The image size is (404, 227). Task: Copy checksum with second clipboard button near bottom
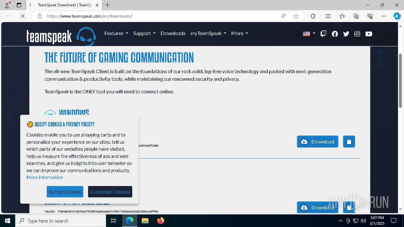(x=349, y=207)
